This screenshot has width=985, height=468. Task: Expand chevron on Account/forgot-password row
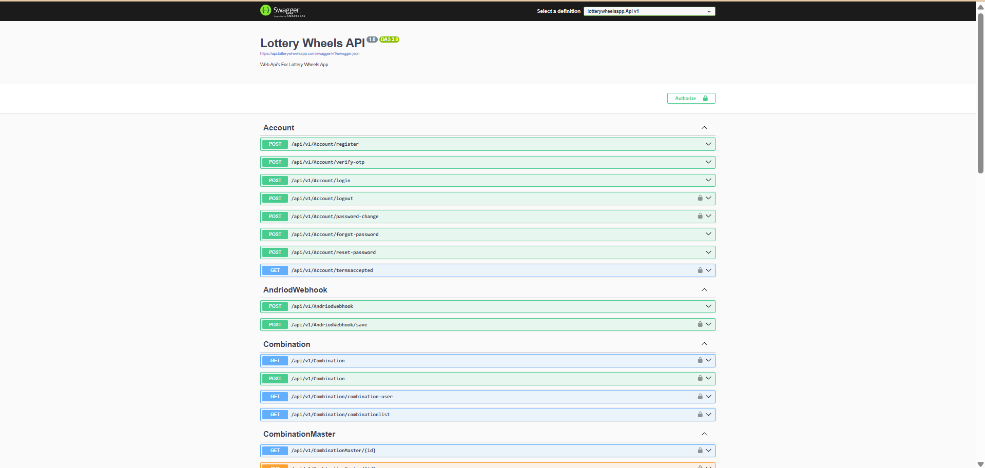[708, 234]
